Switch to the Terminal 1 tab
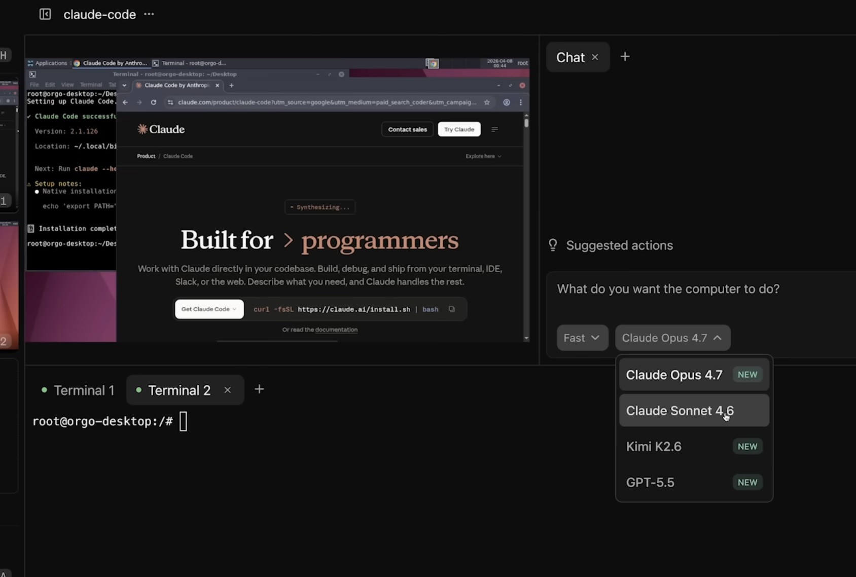Screen dimensions: 856x577 (x=79, y=390)
